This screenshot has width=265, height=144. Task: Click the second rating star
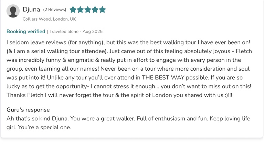80,10
